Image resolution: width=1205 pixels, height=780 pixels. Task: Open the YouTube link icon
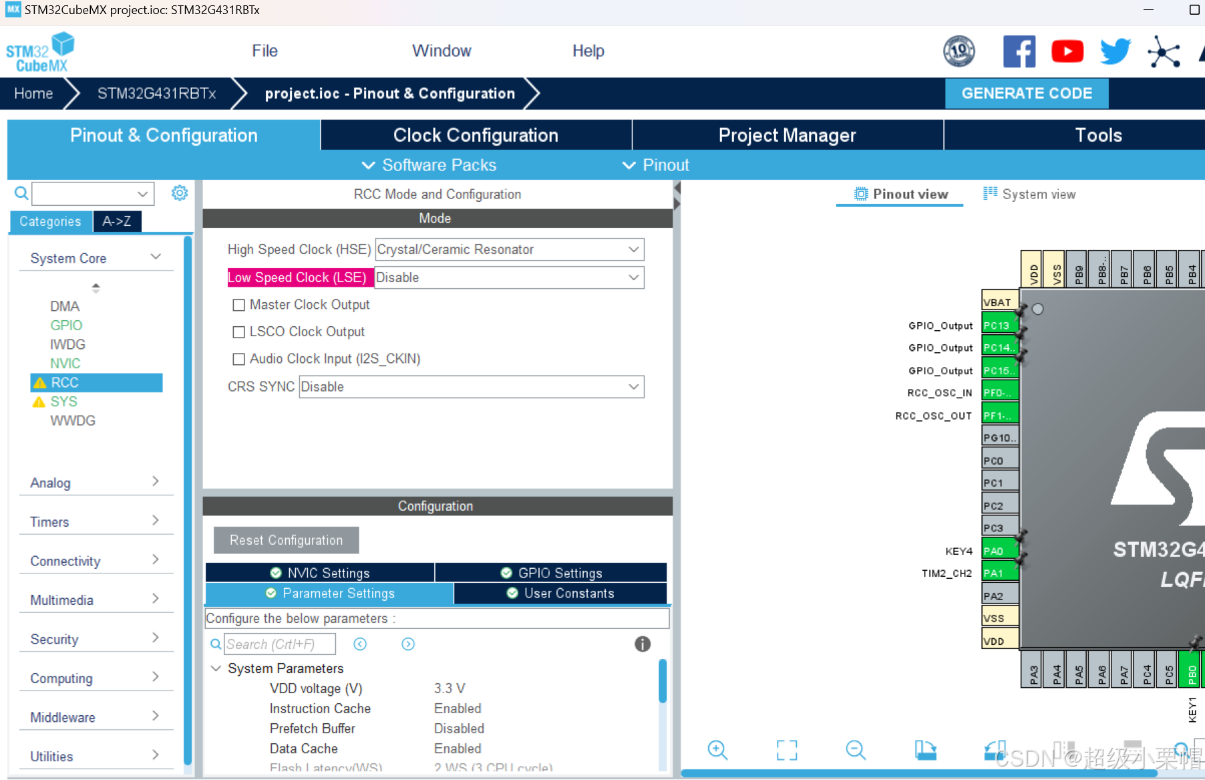point(1067,51)
